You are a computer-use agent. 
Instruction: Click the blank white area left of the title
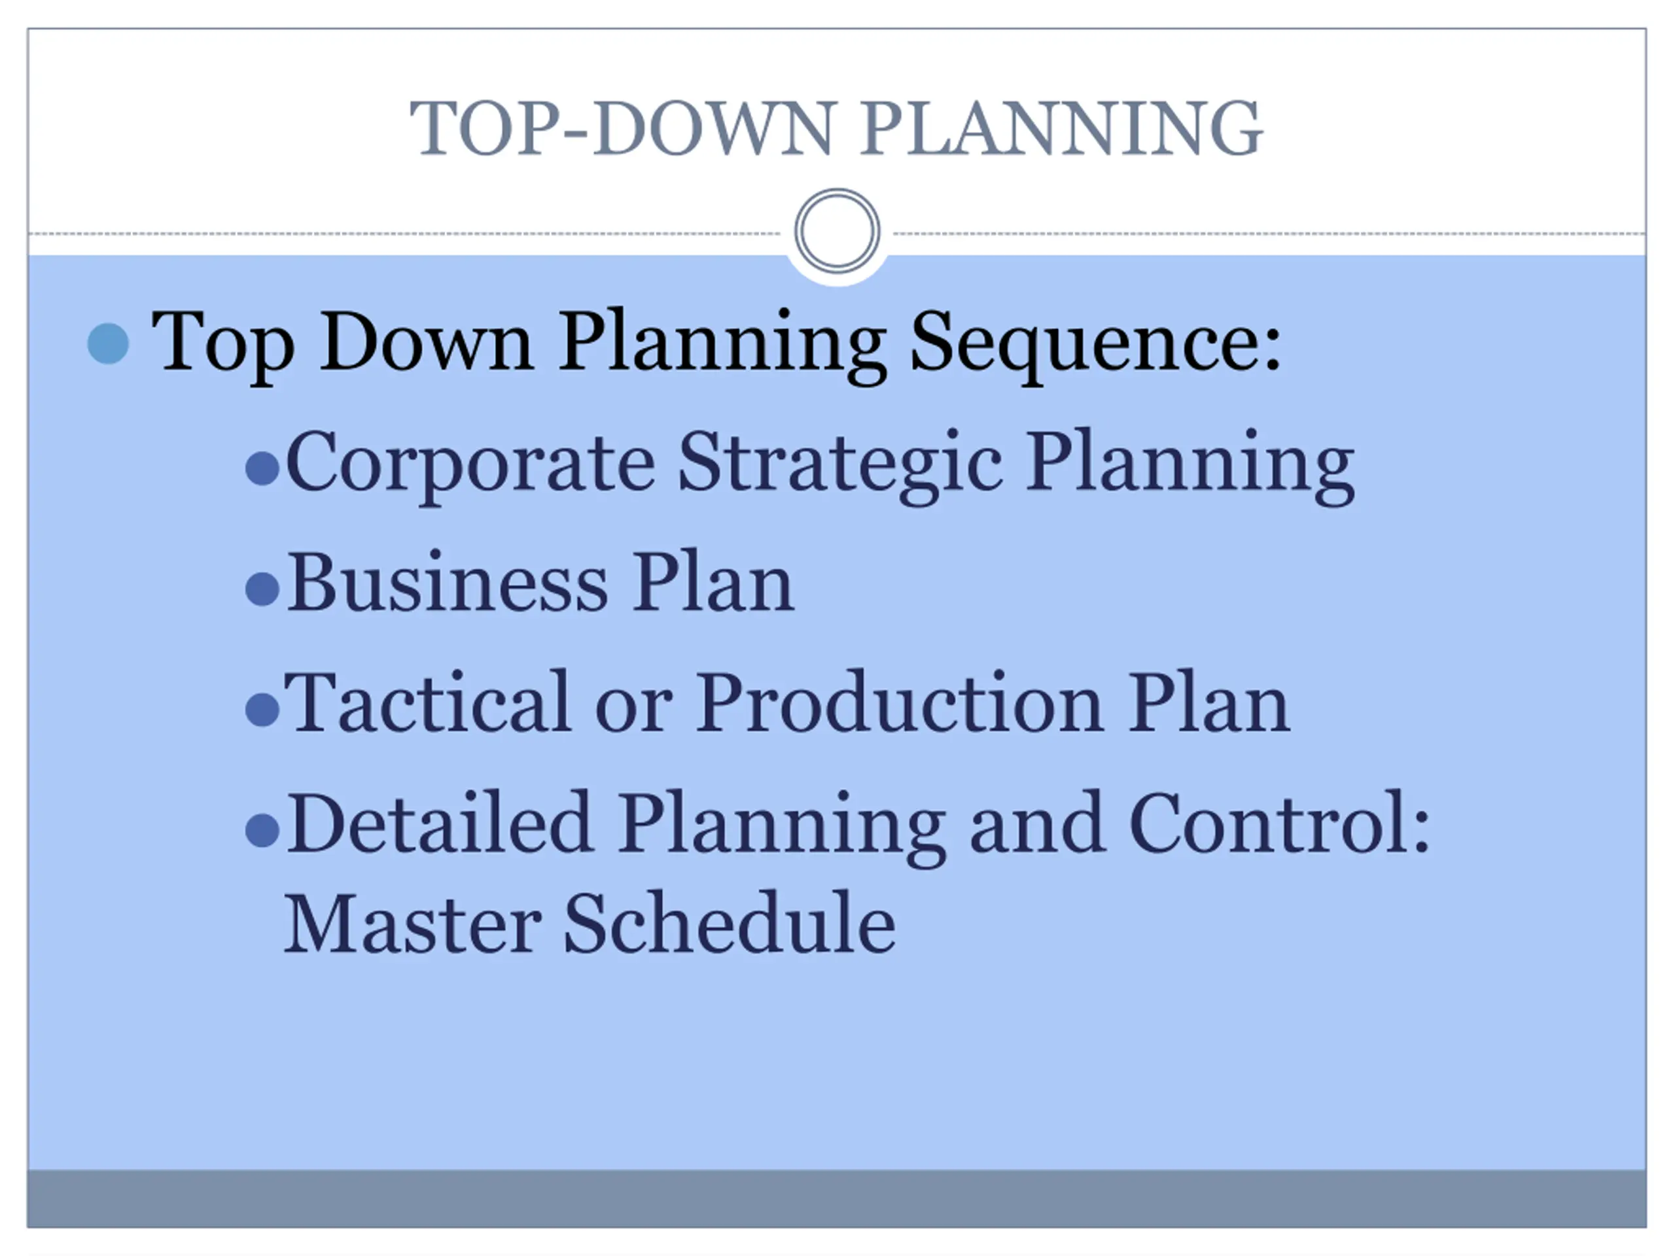point(212,129)
